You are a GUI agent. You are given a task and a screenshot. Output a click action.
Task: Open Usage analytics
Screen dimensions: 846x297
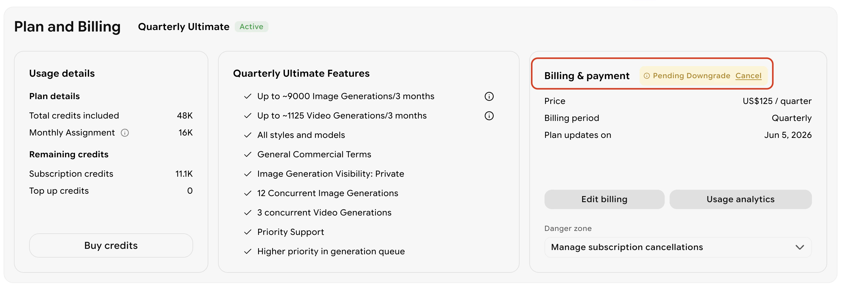[x=740, y=199]
